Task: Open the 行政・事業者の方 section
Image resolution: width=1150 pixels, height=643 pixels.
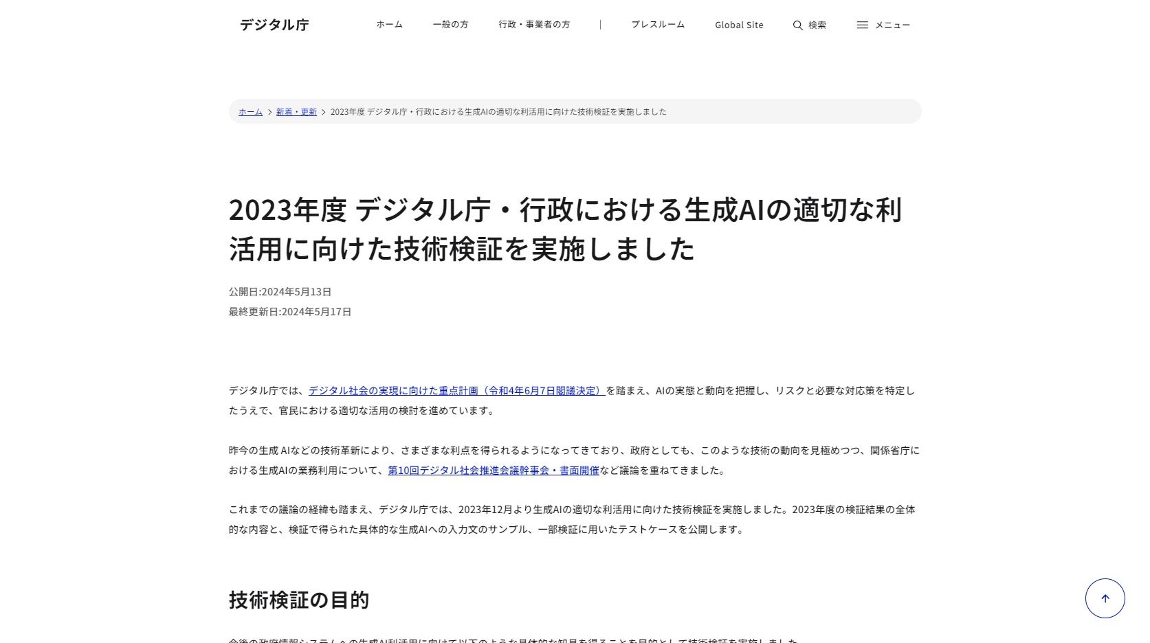Action: tap(535, 25)
